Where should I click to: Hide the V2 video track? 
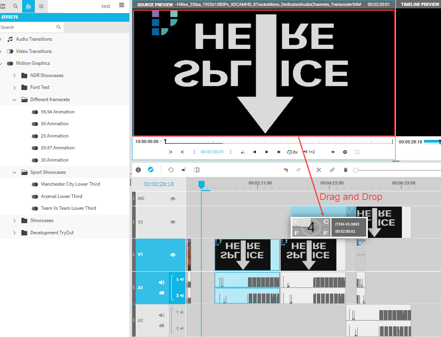pos(173,222)
